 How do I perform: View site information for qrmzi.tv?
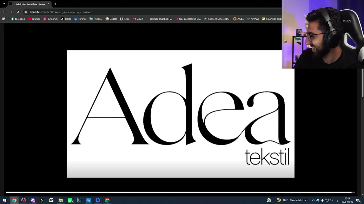tap(26, 12)
